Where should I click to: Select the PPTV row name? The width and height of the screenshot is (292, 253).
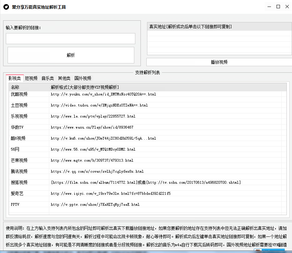point(15,204)
